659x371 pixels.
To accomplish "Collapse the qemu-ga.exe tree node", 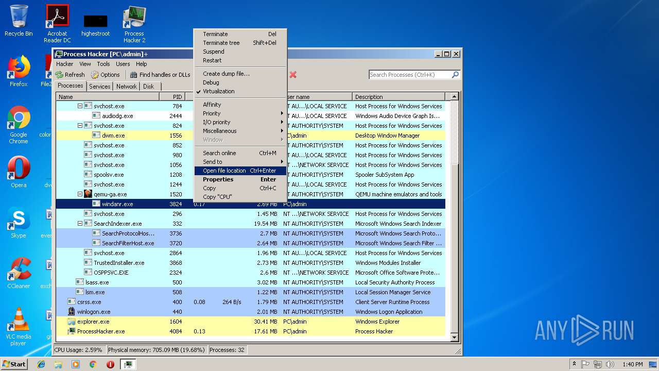I will 80,194.
